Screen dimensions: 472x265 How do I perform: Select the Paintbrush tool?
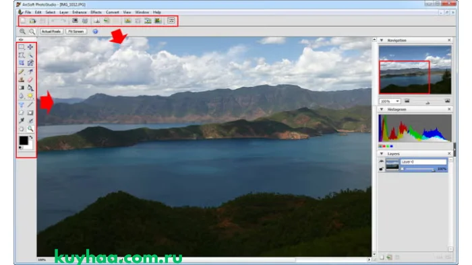coord(22,72)
